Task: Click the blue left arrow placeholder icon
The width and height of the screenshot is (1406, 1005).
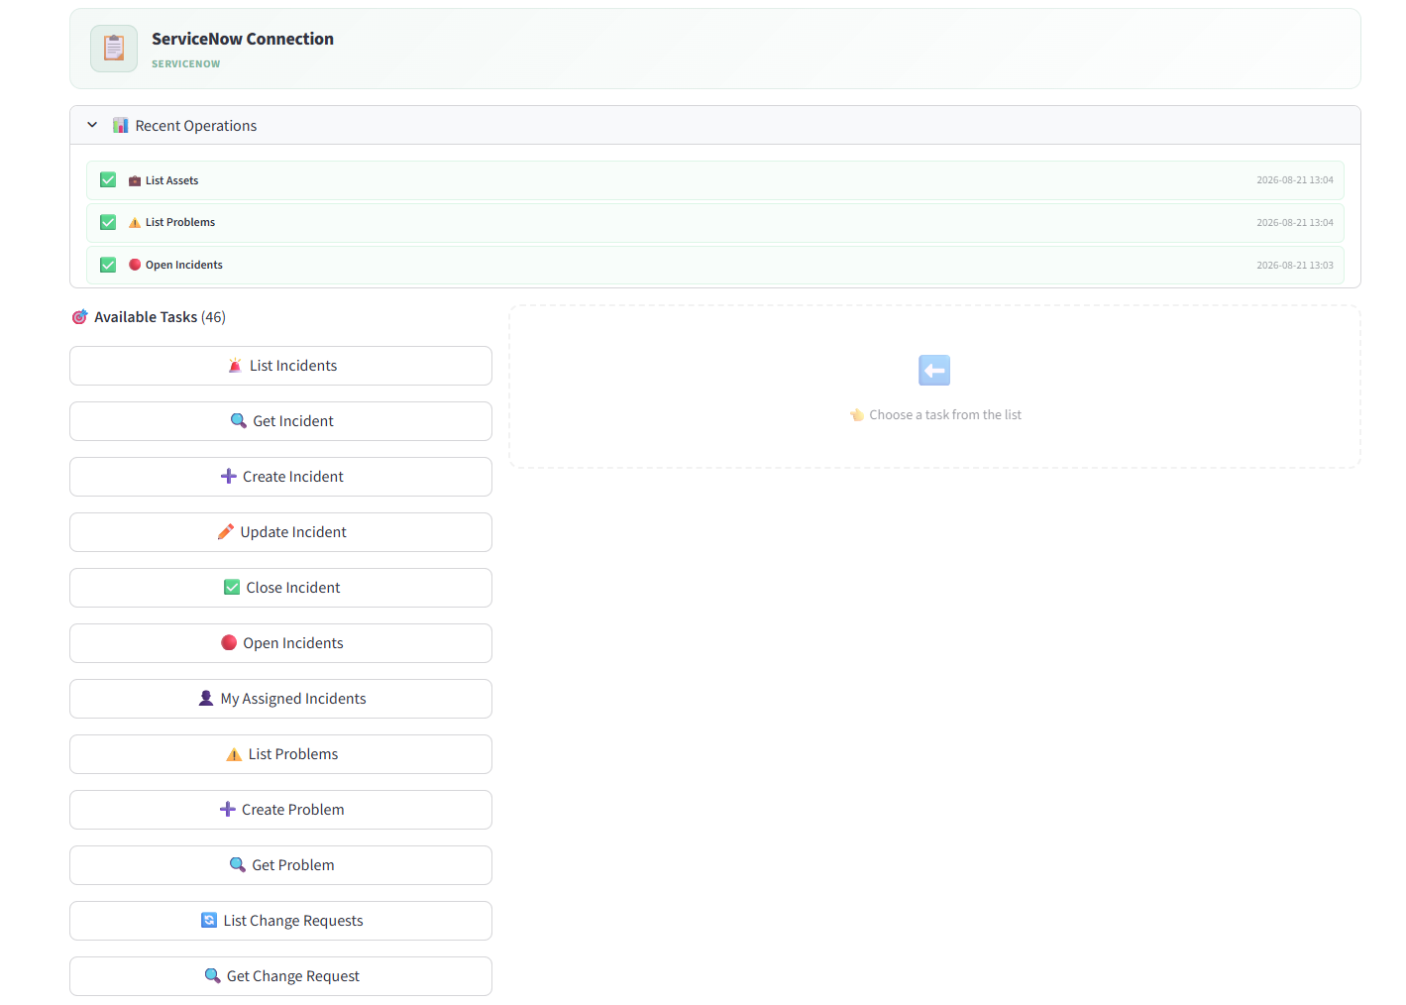Action: tap(934, 371)
